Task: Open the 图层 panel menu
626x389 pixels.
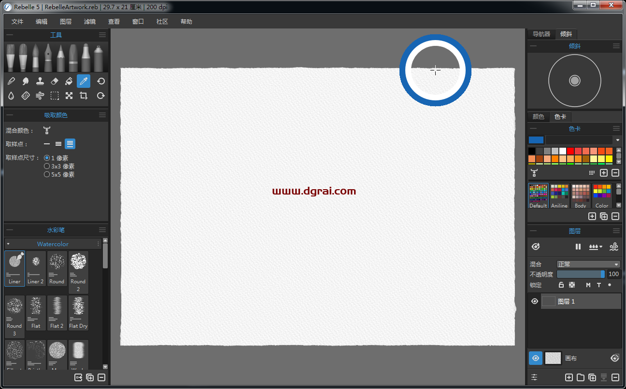Action: click(x=616, y=231)
